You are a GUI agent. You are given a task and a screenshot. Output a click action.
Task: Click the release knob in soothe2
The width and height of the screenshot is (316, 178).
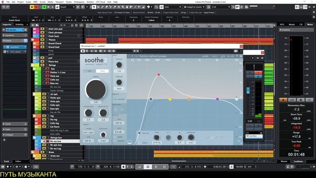coord(119,83)
